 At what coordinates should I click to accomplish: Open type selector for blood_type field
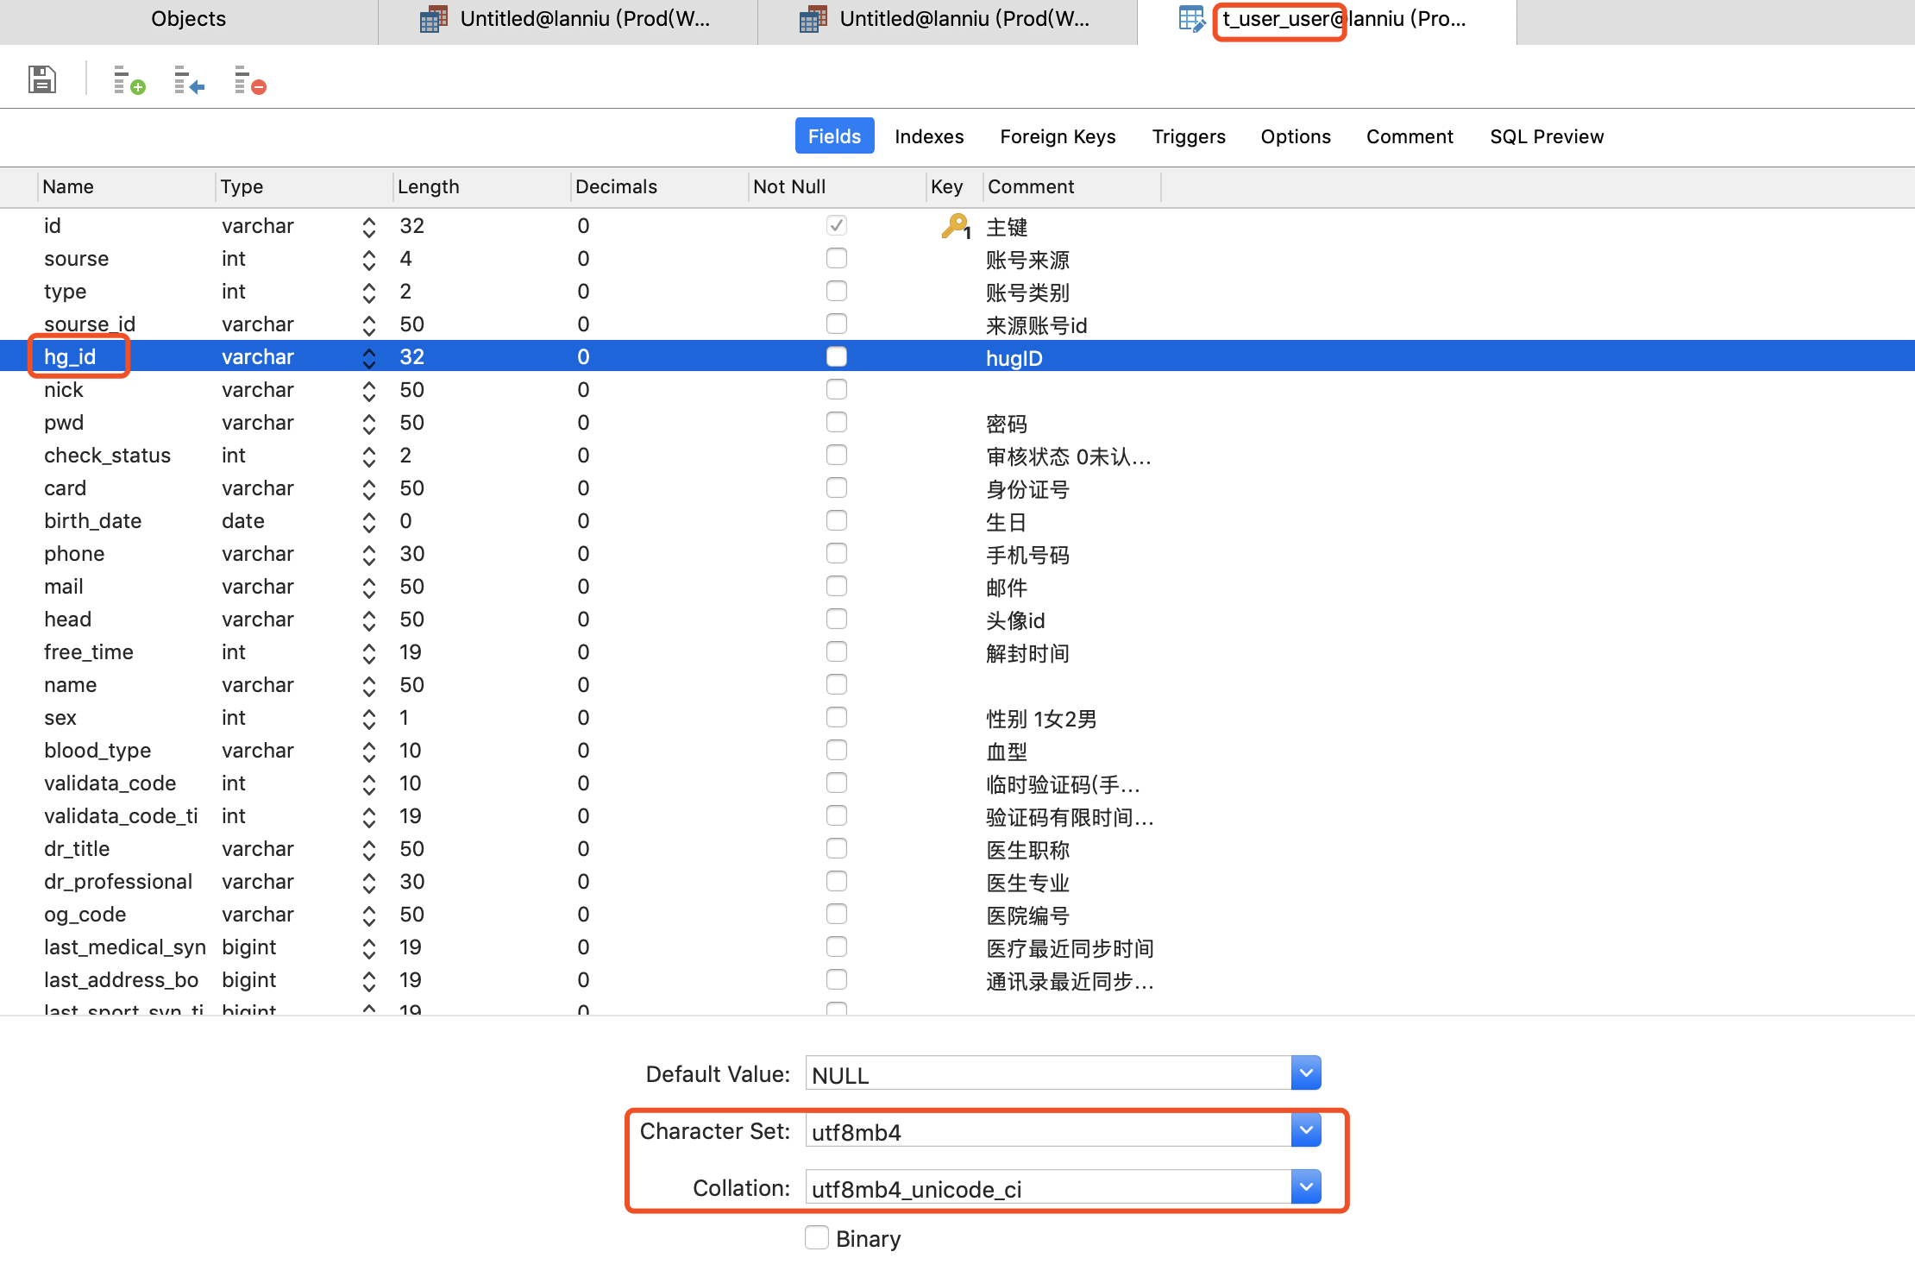369,752
